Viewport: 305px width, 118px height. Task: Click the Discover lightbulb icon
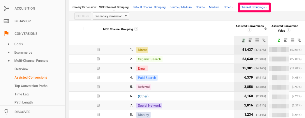6,112
